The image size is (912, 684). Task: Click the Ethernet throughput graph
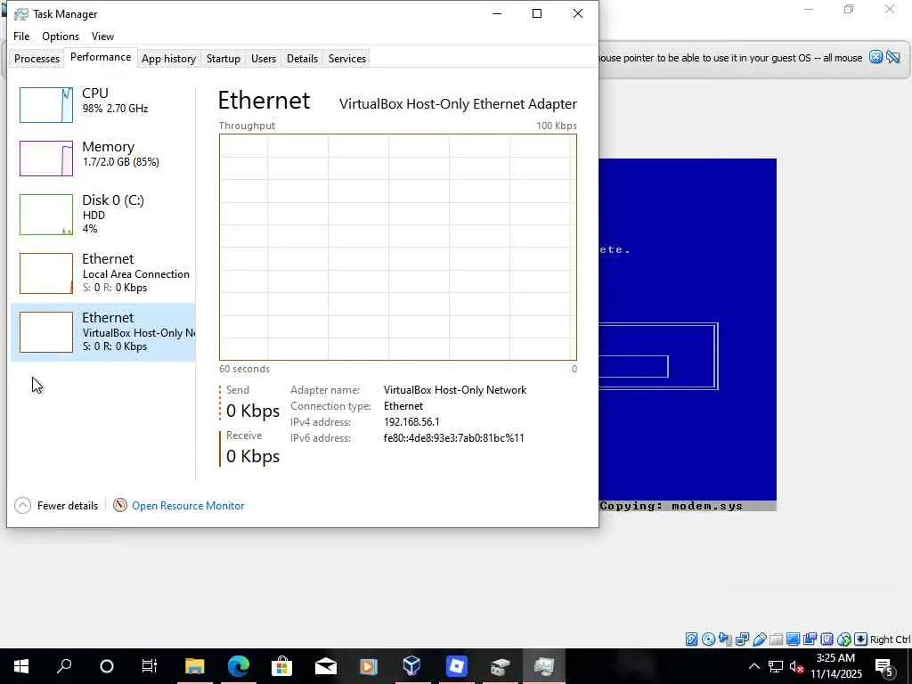[x=398, y=248]
